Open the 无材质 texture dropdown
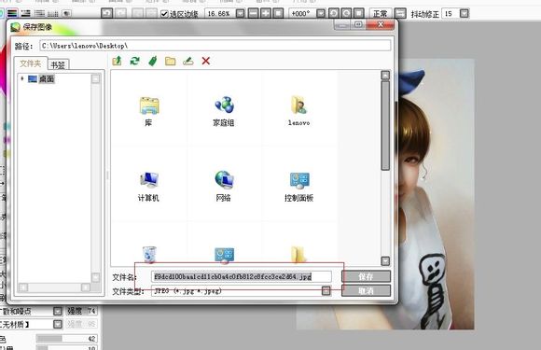Viewport: 541px width, 350px height. pyautogui.click(x=58, y=324)
